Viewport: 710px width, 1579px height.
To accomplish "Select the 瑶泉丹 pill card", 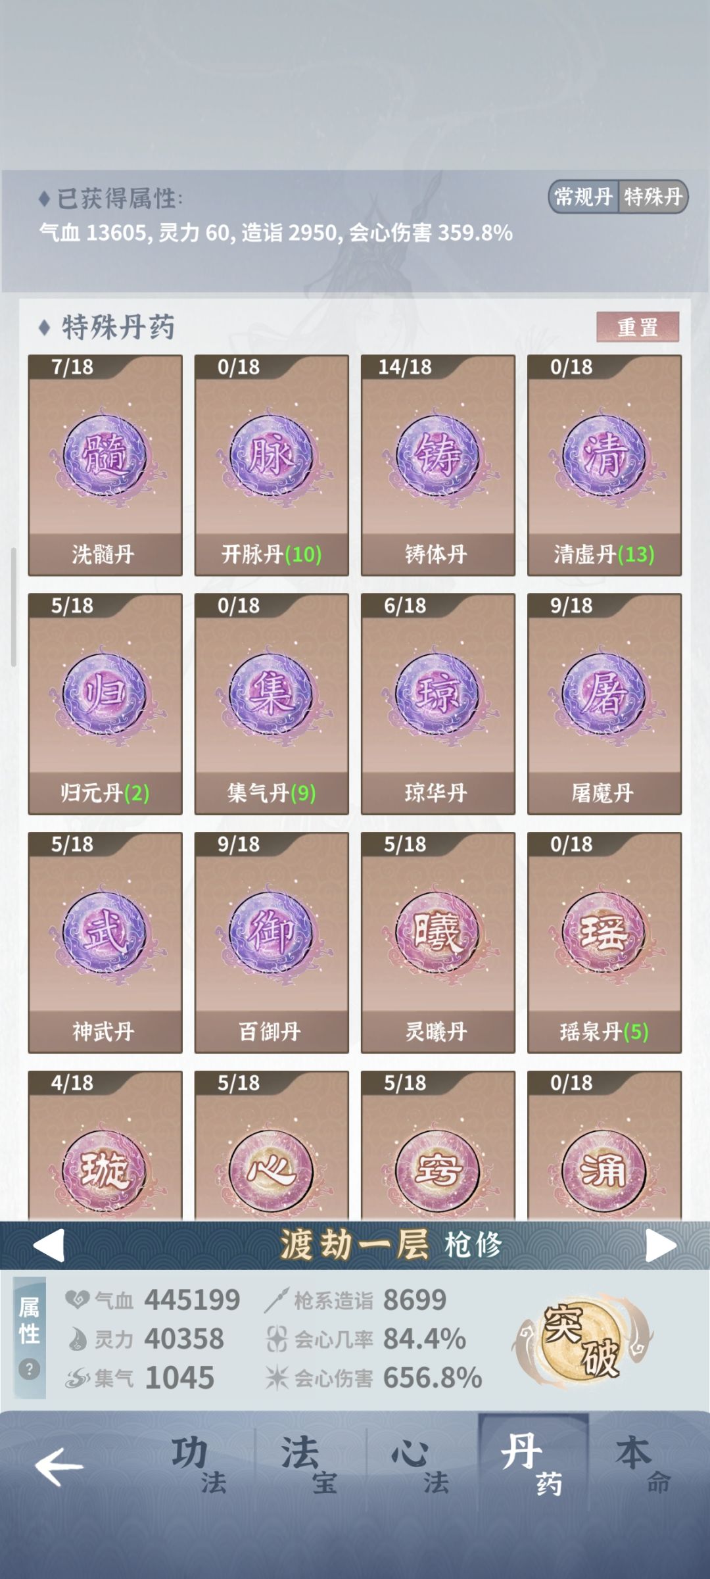I will click(604, 942).
